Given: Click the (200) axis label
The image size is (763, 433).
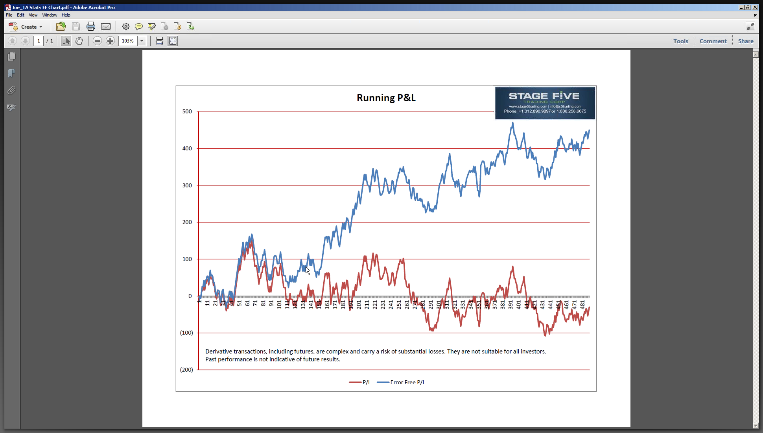Looking at the screenshot, I should click(186, 370).
